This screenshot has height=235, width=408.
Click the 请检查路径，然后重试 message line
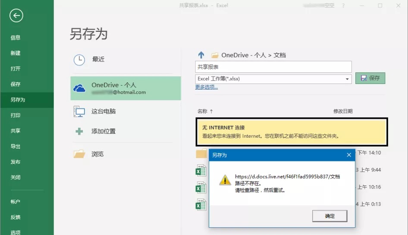pos(260,190)
